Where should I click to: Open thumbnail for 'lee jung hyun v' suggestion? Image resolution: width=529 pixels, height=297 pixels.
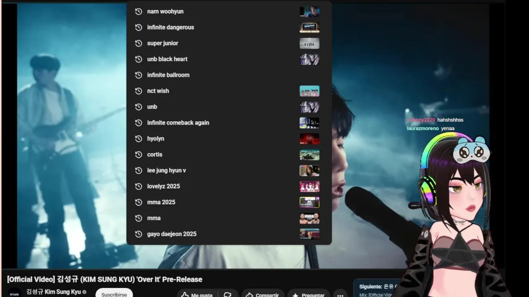click(310, 170)
